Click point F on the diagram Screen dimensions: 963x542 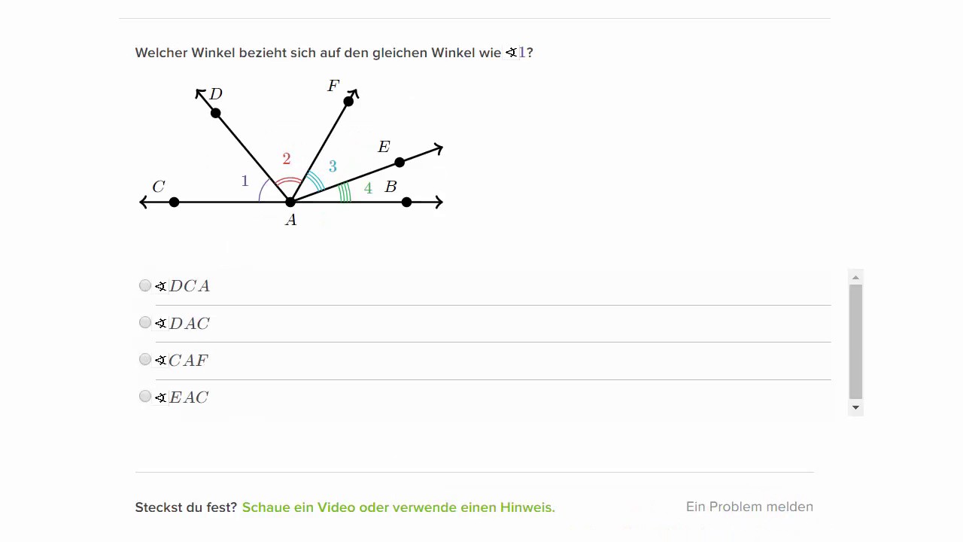[348, 101]
